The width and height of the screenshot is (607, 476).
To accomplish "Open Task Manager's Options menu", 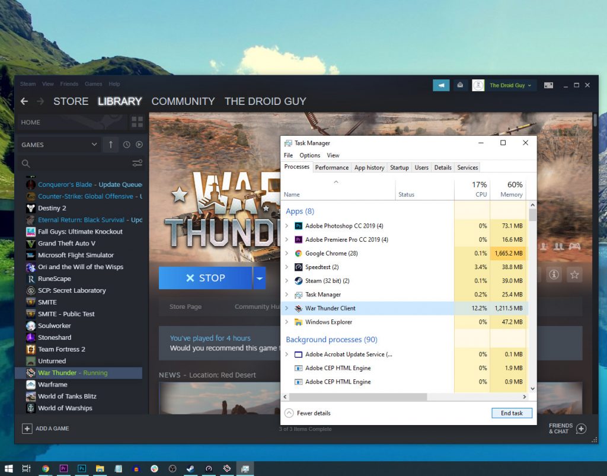I will point(309,155).
